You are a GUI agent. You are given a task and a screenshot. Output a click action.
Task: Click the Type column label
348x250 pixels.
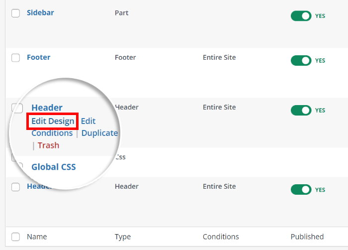pos(123,237)
